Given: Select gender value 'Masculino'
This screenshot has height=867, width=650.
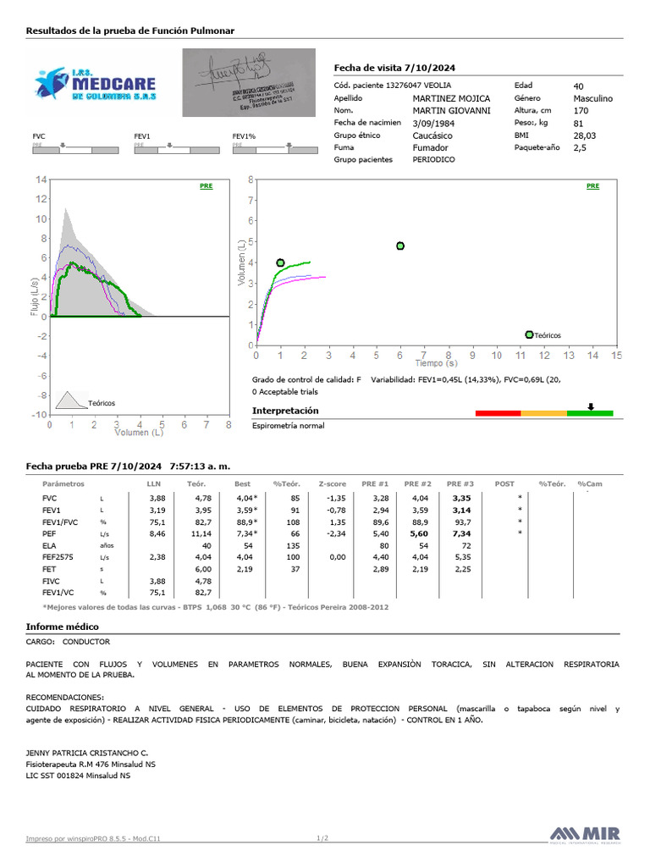Looking at the screenshot, I should (593, 98).
